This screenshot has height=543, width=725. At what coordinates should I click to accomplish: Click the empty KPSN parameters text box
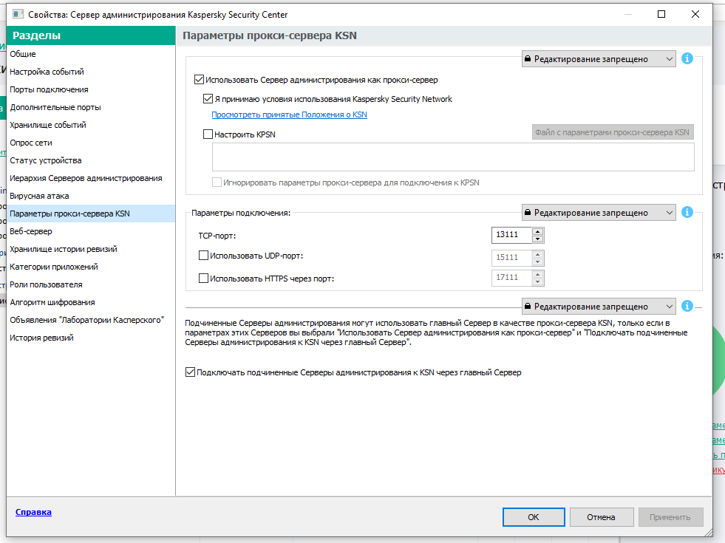(x=453, y=157)
